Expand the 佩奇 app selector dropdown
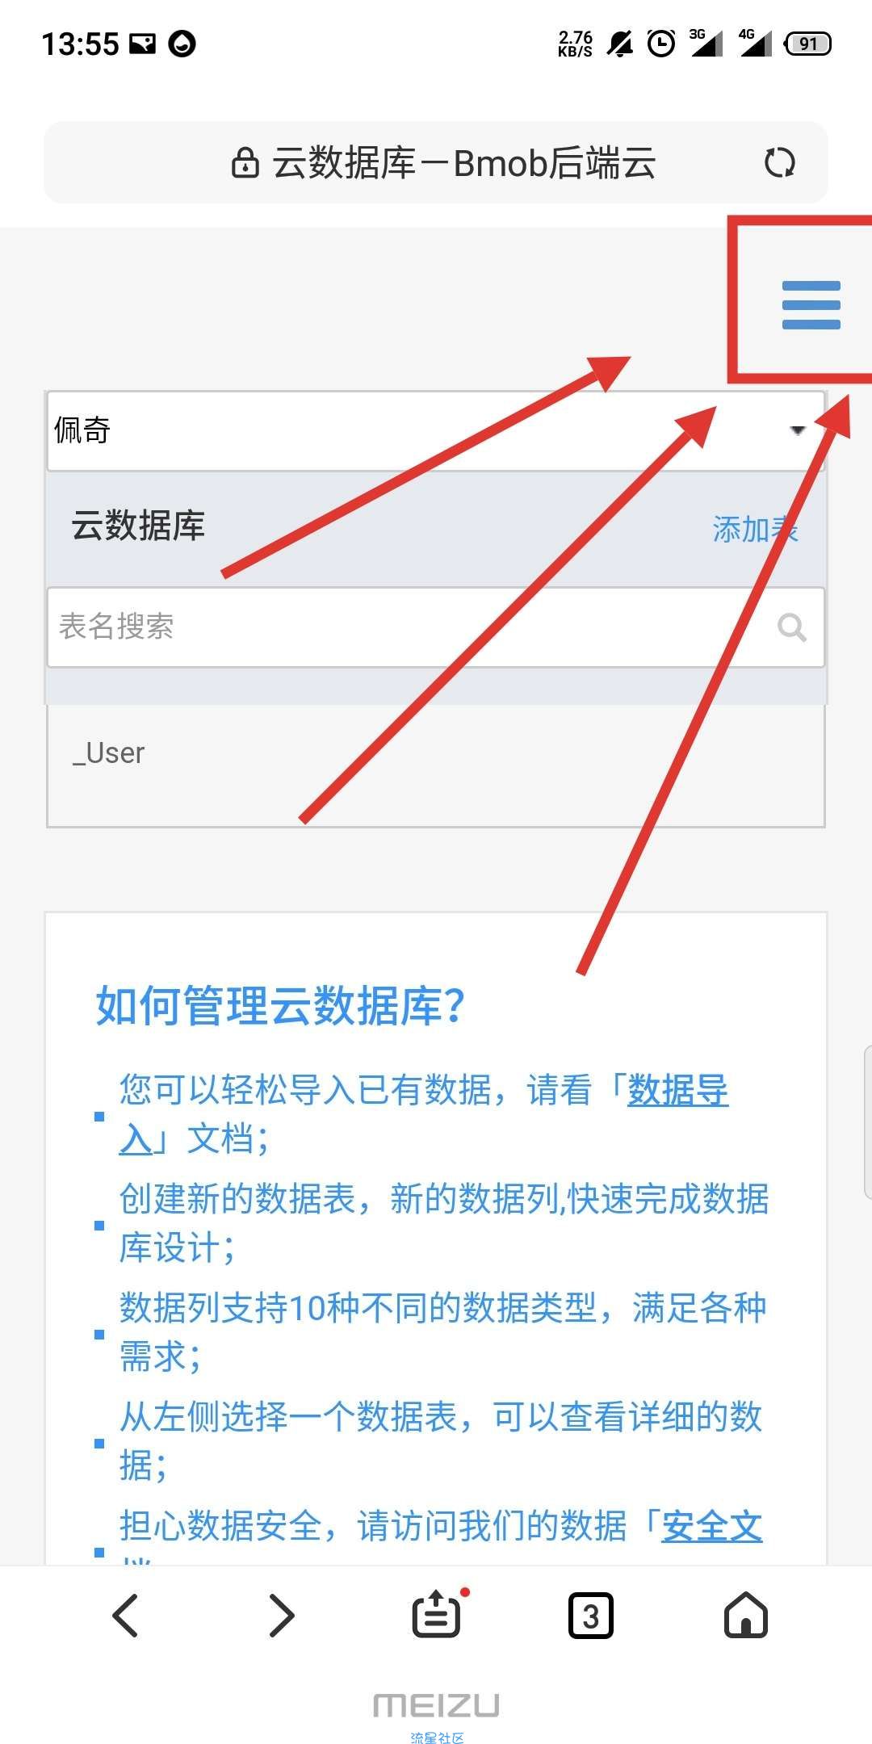872x1744 pixels. tap(436, 431)
